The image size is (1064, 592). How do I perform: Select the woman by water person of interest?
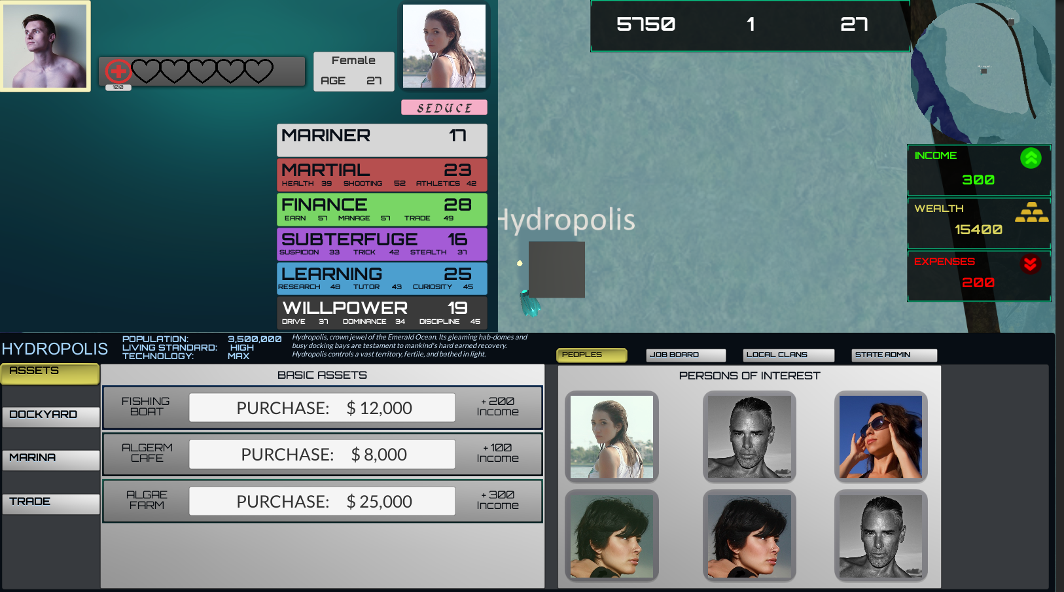(x=612, y=436)
